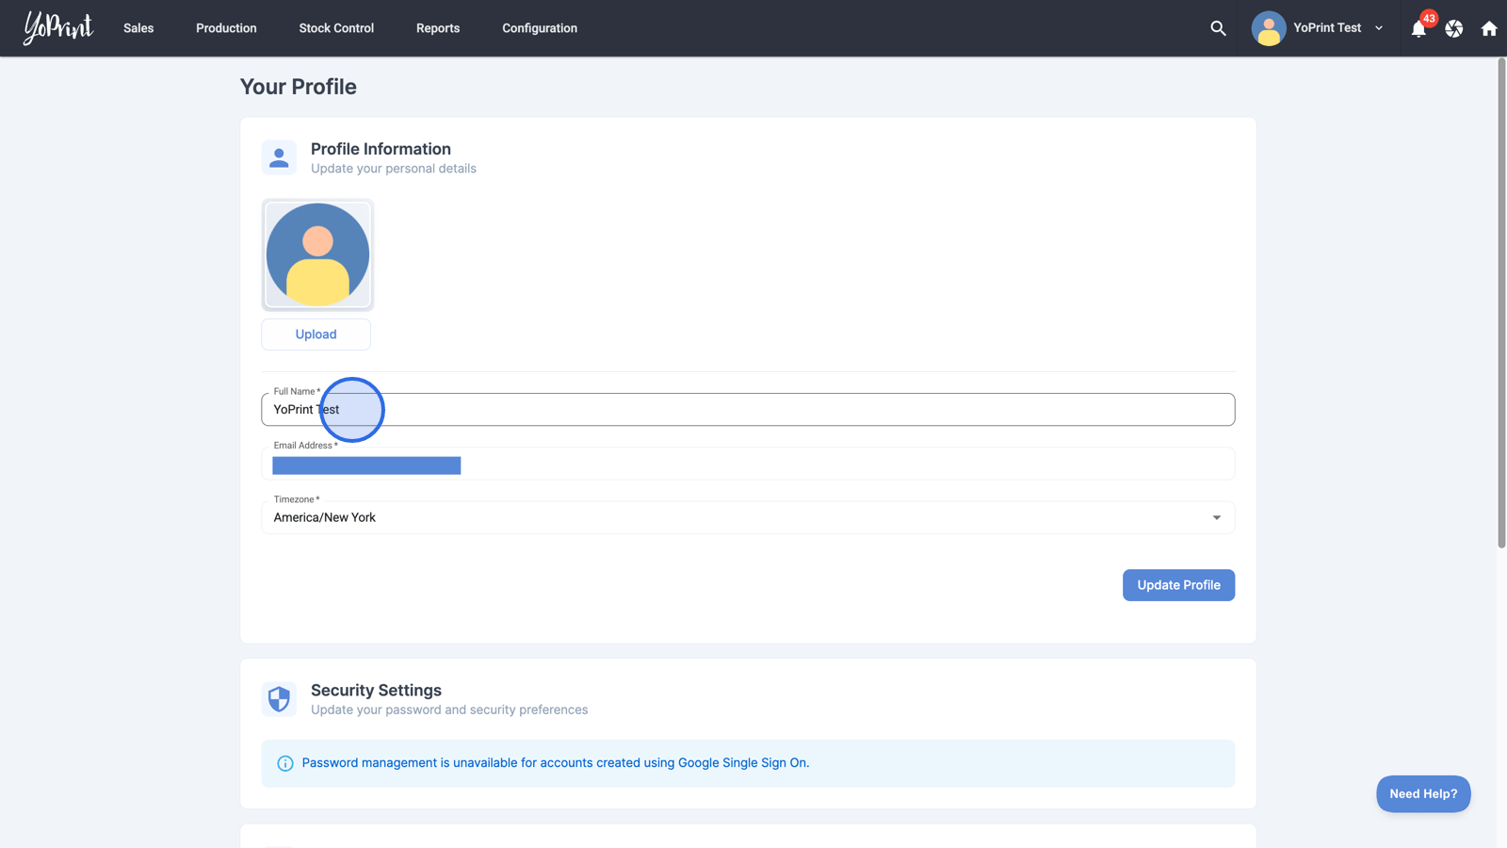The height and width of the screenshot is (848, 1507).
Task: Click the Your Profile heading
Action: click(x=299, y=87)
